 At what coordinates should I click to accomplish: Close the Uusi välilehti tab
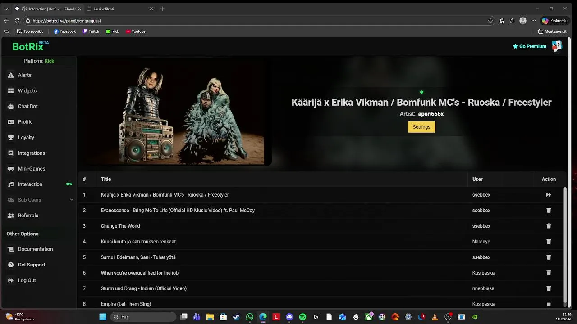pos(151,9)
